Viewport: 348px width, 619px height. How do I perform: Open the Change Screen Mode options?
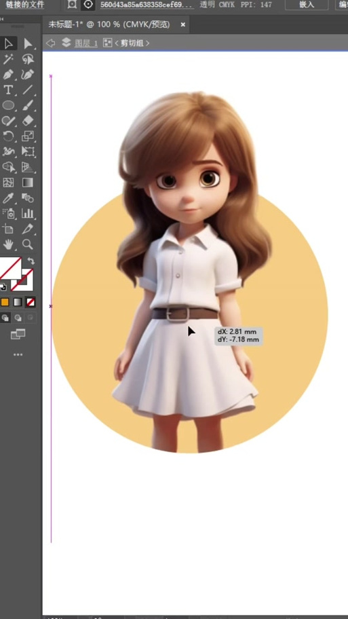[x=18, y=335]
